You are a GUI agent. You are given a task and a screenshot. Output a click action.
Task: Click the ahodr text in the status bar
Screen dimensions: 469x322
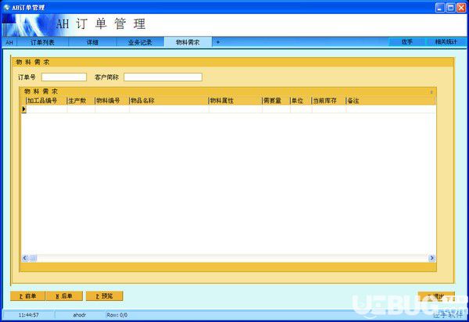(80, 315)
